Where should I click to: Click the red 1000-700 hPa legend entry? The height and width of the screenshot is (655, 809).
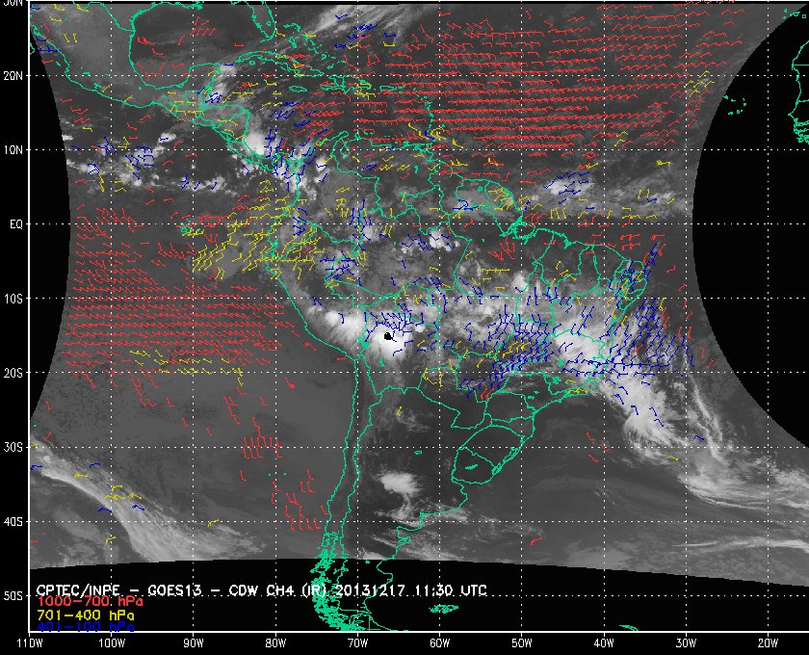point(90,602)
